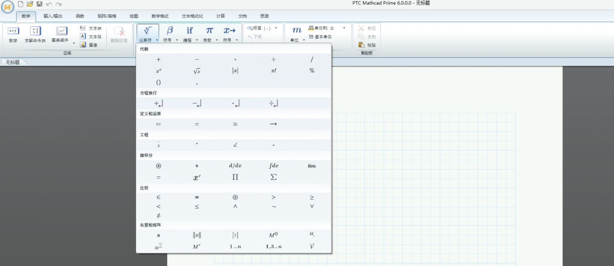
Task: Insert the greater-than-or-equal ≥ operator
Action: (x=312, y=198)
